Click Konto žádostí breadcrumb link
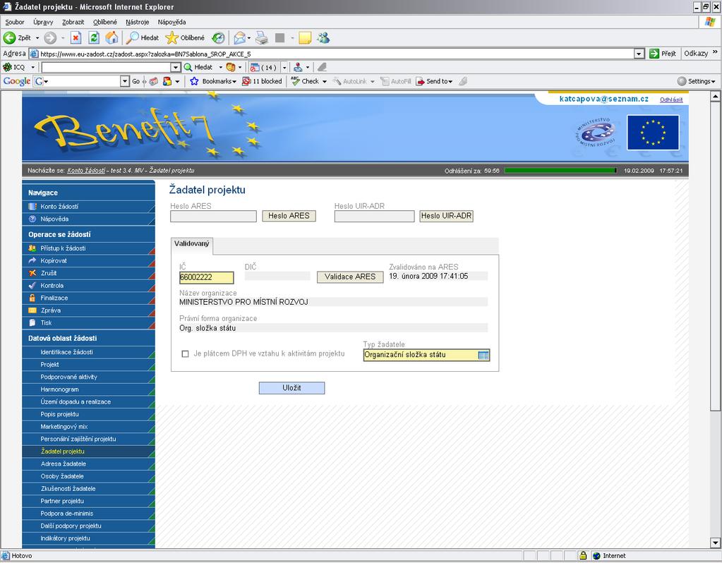The width and height of the screenshot is (722, 563). click(x=86, y=170)
